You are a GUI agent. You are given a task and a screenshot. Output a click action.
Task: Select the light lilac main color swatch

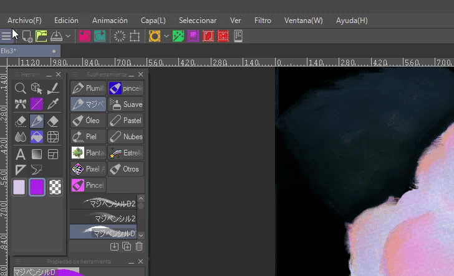pyautogui.click(x=19, y=187)
